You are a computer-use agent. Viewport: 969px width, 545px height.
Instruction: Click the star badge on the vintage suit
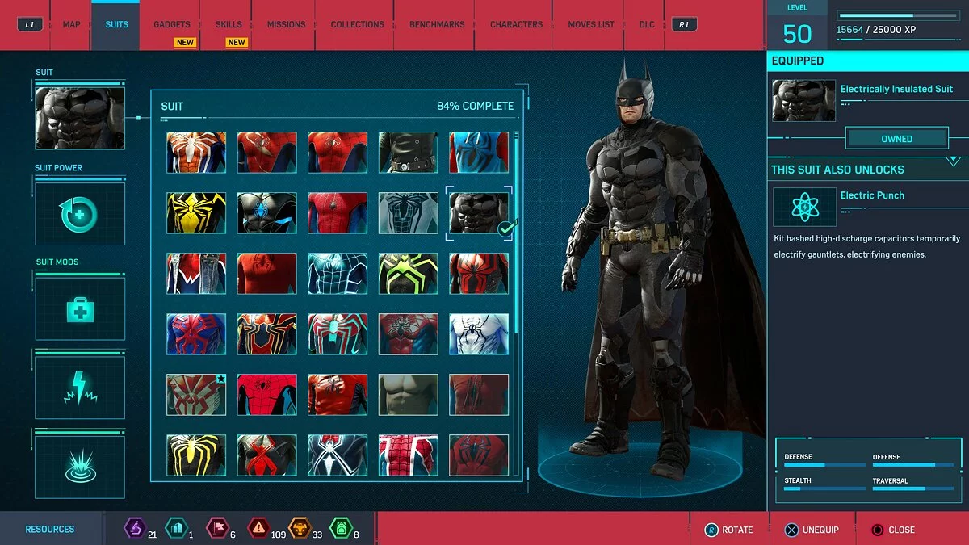[220, 378]
